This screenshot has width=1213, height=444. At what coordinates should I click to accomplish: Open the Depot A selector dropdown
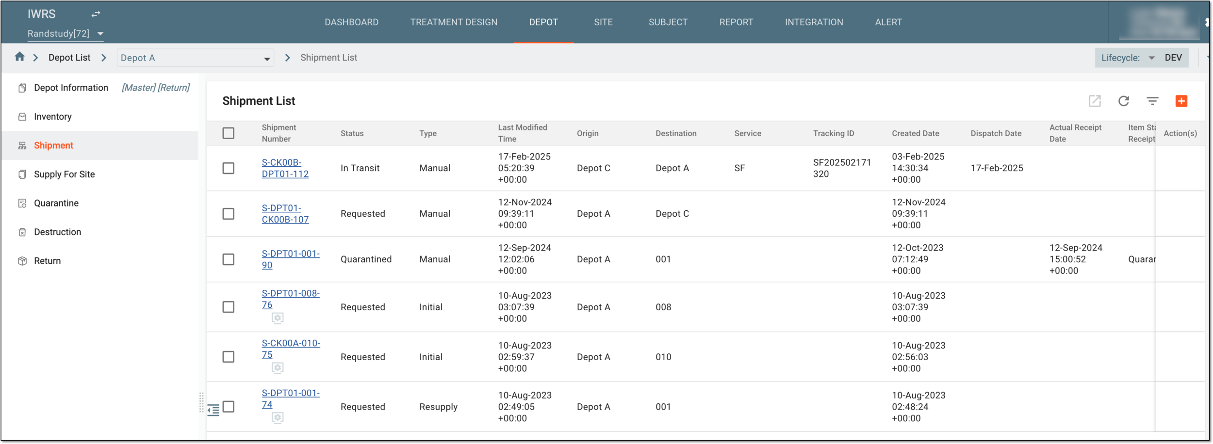[195, 58]
